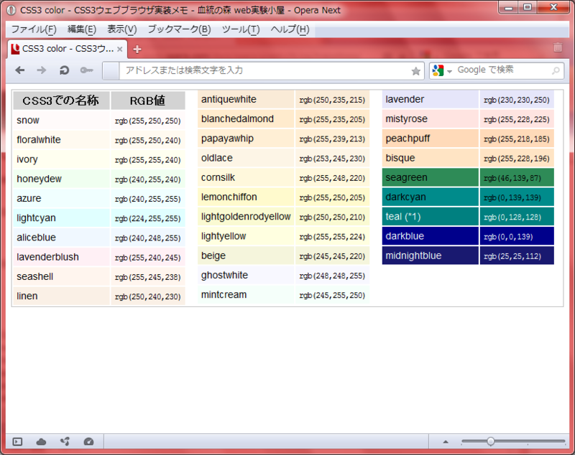The height and width of the screenshot is (455, 575).
Task: Open the zoom presets arrow near the slider
Action: point(446,442)
